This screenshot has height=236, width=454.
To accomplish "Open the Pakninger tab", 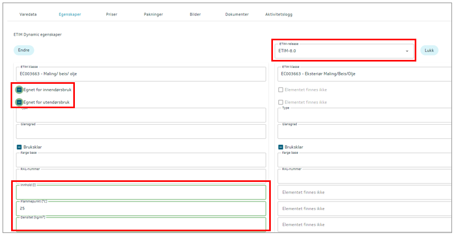I will coord(153,14).
